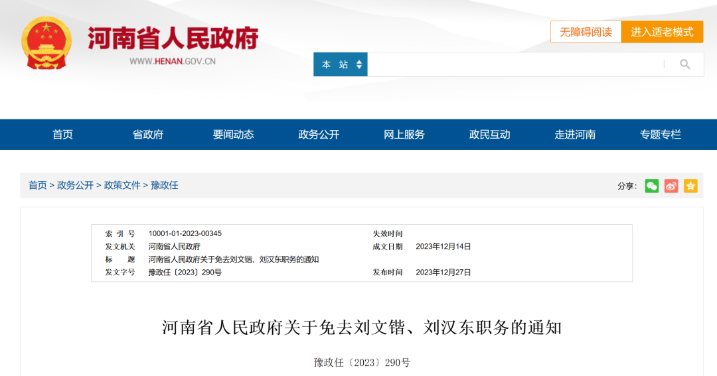Click the national emblem logo
This screenshot has height=376, width=717.
tap(46, 42)
